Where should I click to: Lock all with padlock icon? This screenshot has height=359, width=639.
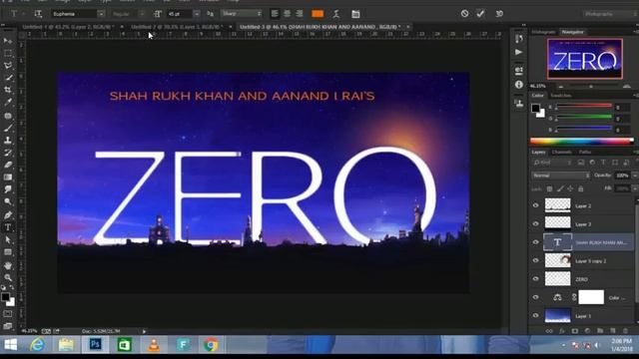581,188
